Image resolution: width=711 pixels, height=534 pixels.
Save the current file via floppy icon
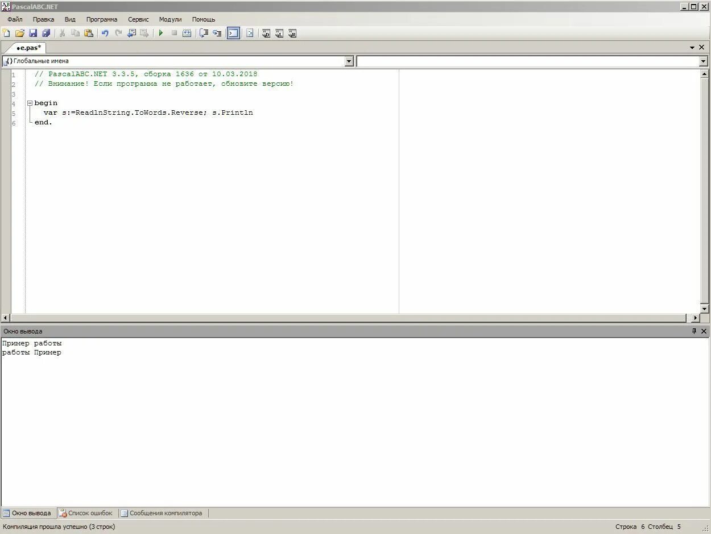32,34
